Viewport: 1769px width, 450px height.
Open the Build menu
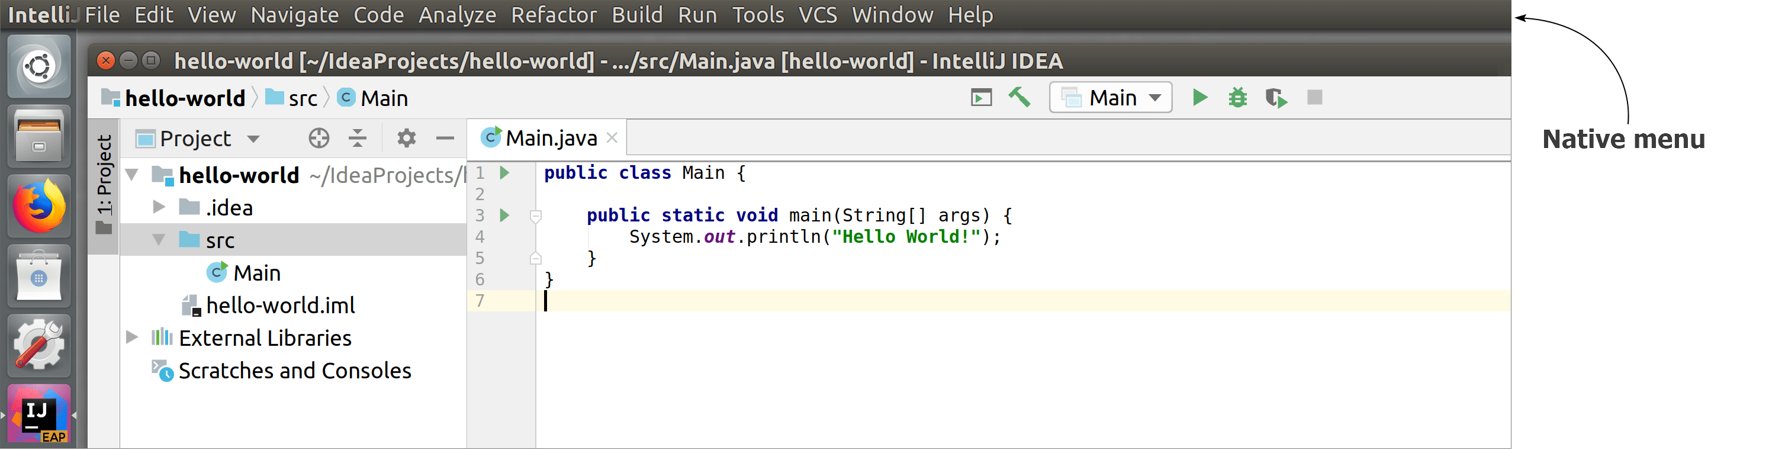pyautogui.click(x=637, y=14)
